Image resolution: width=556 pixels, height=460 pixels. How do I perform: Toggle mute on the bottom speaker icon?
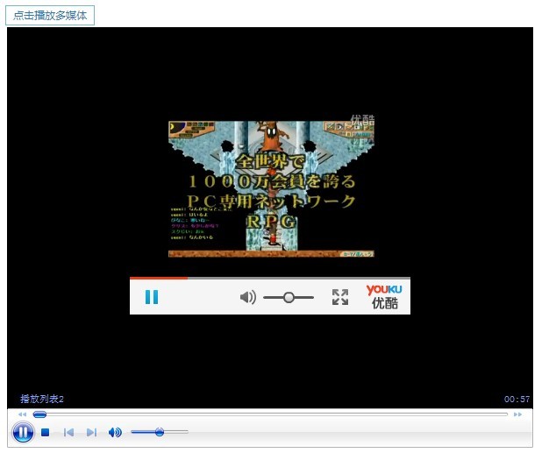pyautogui.click(x=115, y=432)
